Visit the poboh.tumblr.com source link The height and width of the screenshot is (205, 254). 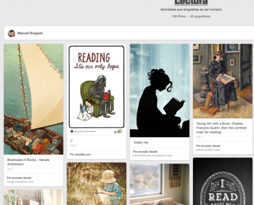[x=208, y=150]
